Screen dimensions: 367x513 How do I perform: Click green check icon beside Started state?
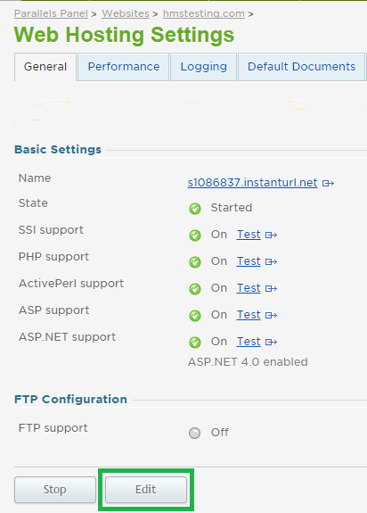pyautogui.click(x=195, y=209)
